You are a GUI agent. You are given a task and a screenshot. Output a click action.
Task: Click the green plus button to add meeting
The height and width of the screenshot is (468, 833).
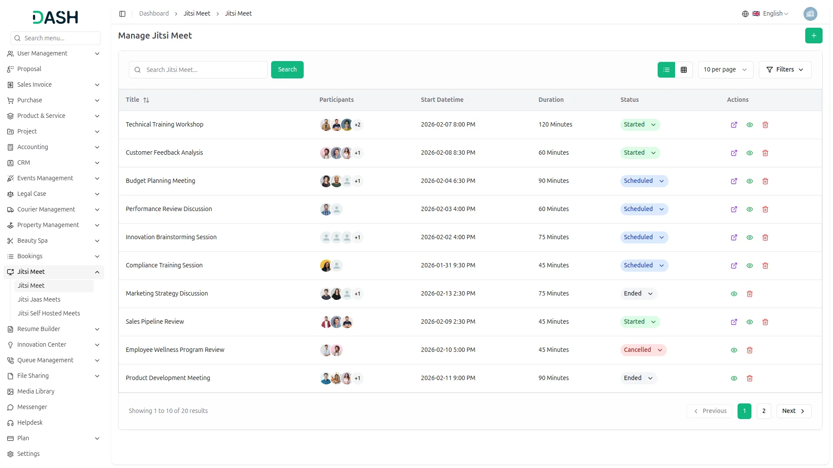813,36
